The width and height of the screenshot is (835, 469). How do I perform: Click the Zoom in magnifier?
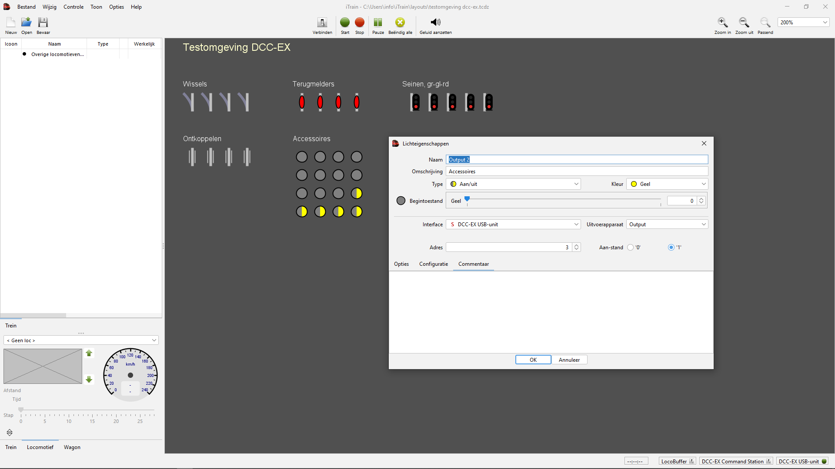click(722, 23)
